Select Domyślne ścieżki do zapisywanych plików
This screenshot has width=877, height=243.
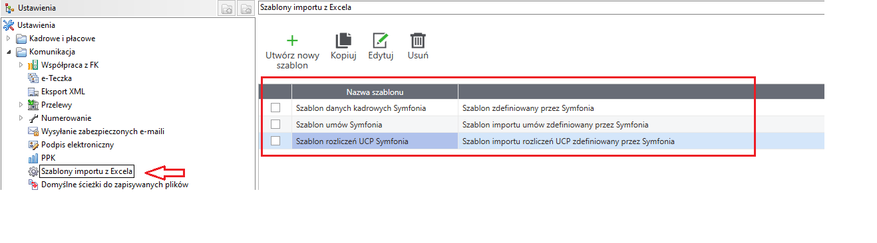click(115, 185)
